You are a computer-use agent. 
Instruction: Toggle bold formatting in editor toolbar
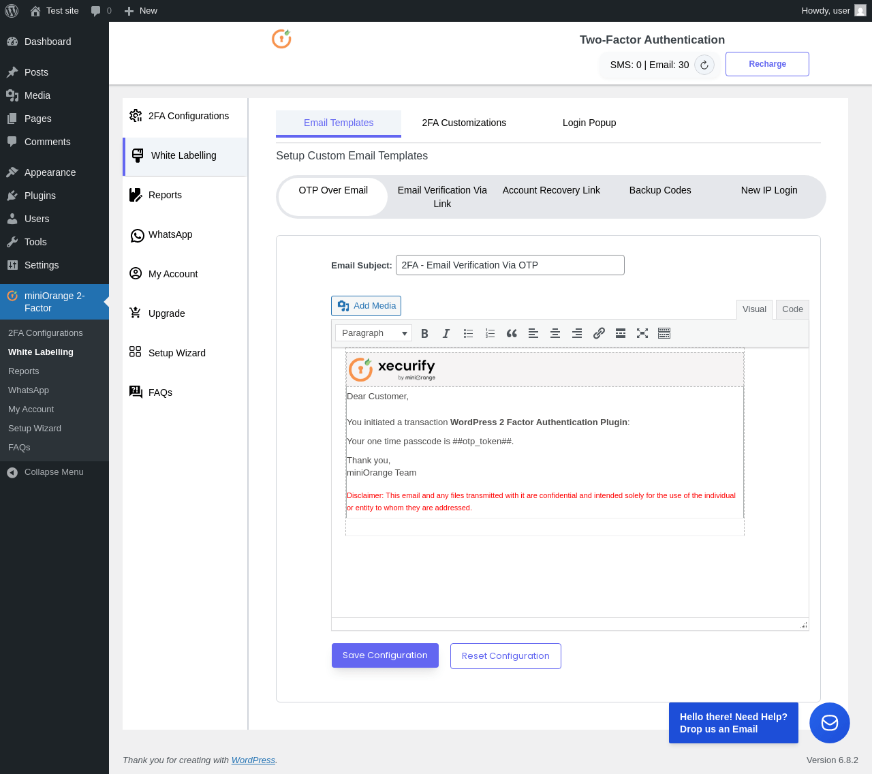(x=424, y=333)
